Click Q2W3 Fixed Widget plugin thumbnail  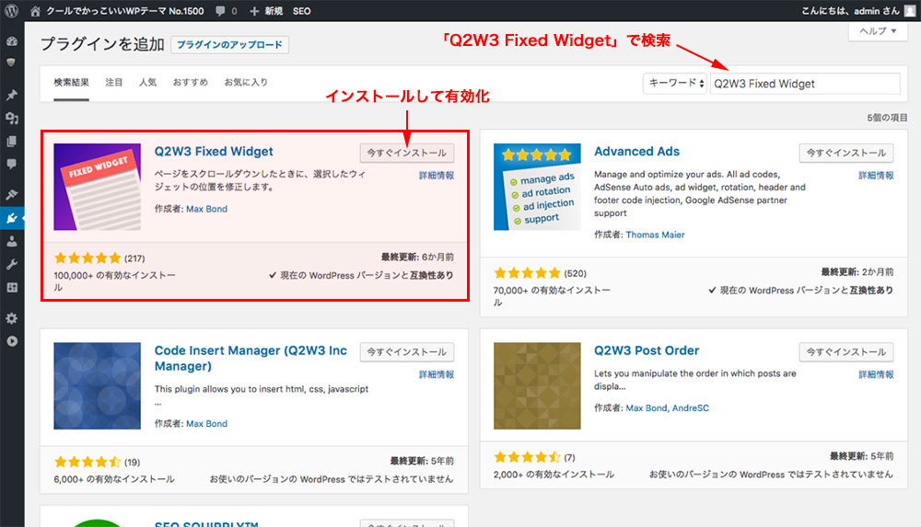pyautogui.click(x=97, y=187)
